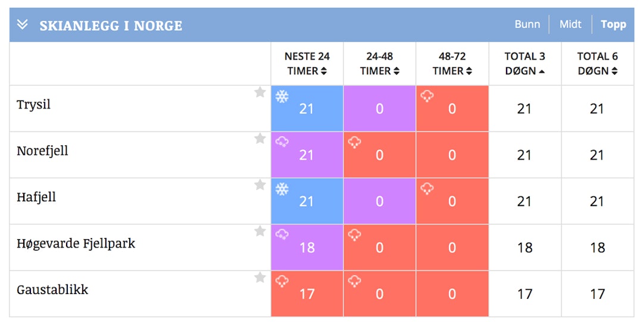Select the Topp tab
The width and height of the screenshot is (643, 322).
click(613, 24)
